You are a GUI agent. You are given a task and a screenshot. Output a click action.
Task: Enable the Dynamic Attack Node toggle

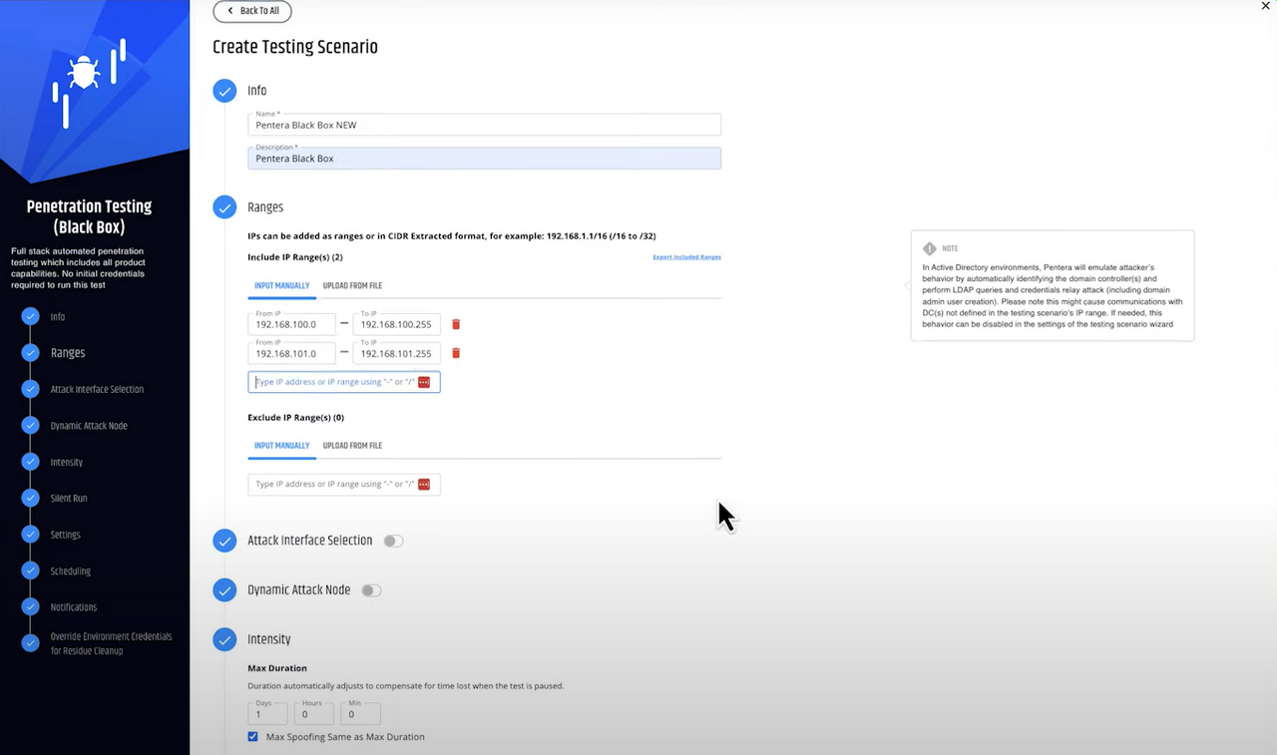[371, 589]
